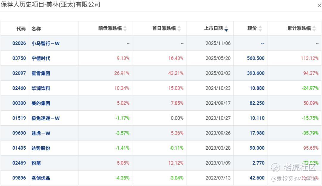Select dark-market change 26.91%
This screenshot has width=322, height=186.
coord(122,73)
